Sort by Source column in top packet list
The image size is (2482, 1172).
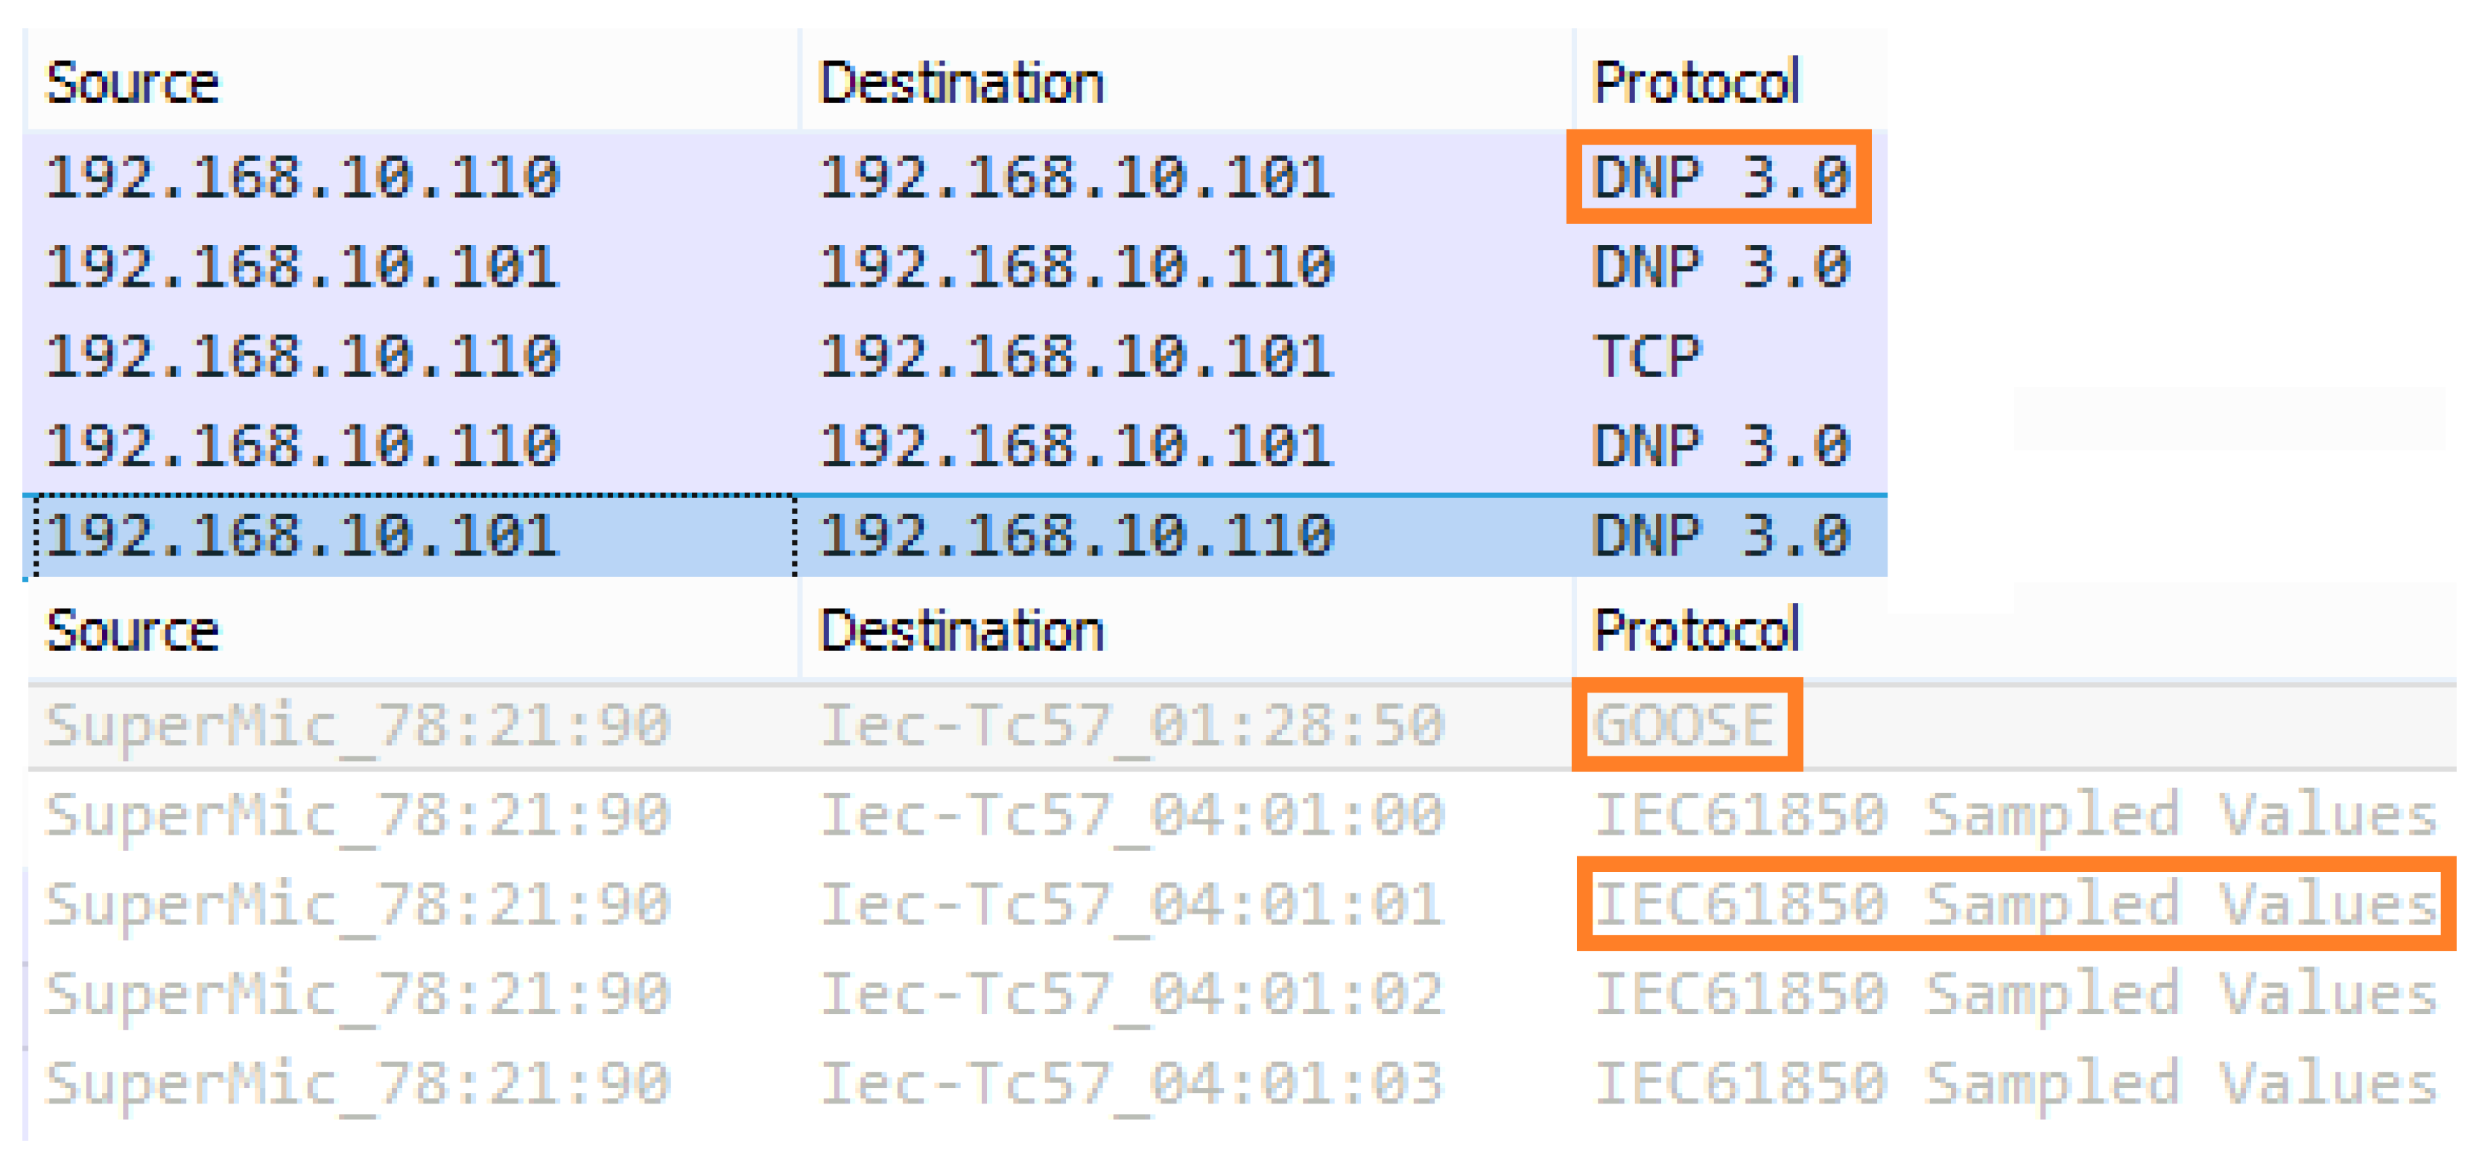tap(133, 83)
